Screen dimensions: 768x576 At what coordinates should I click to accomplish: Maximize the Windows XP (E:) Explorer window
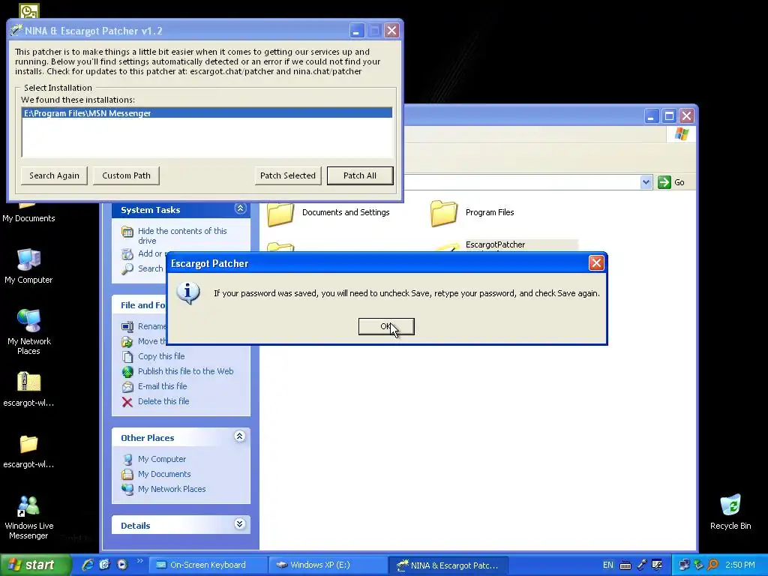(x=669, y=116)
